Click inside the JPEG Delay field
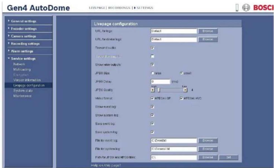This screenshot has width=274, height=168. [160, 81]
